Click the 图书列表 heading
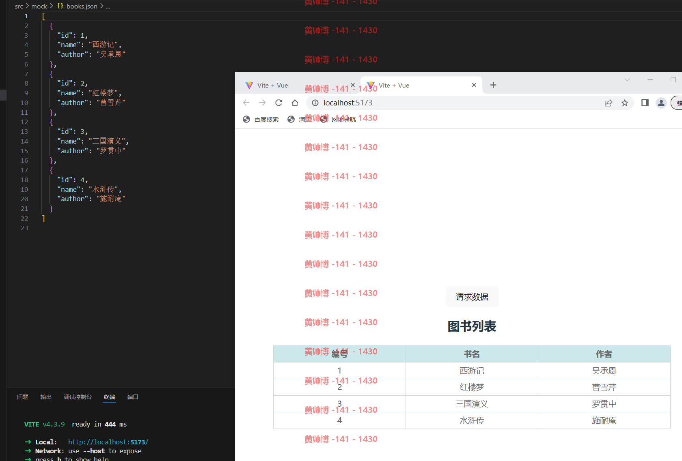 coord(472,326)
